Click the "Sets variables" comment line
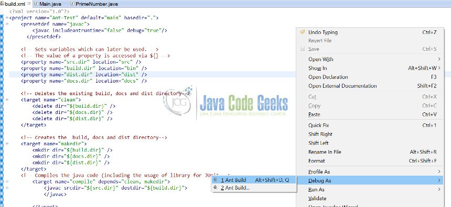 (x=90, y=49)
